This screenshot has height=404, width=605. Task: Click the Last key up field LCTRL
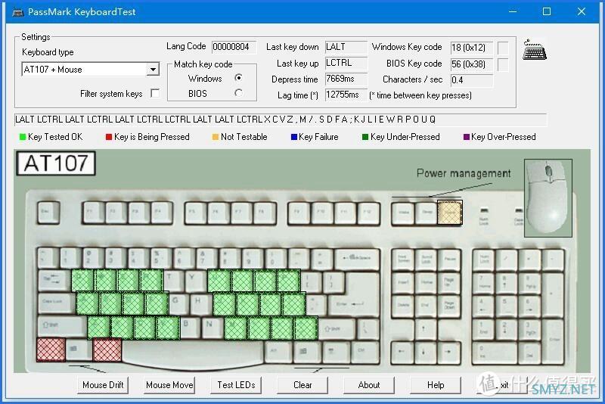coord(346,63)
